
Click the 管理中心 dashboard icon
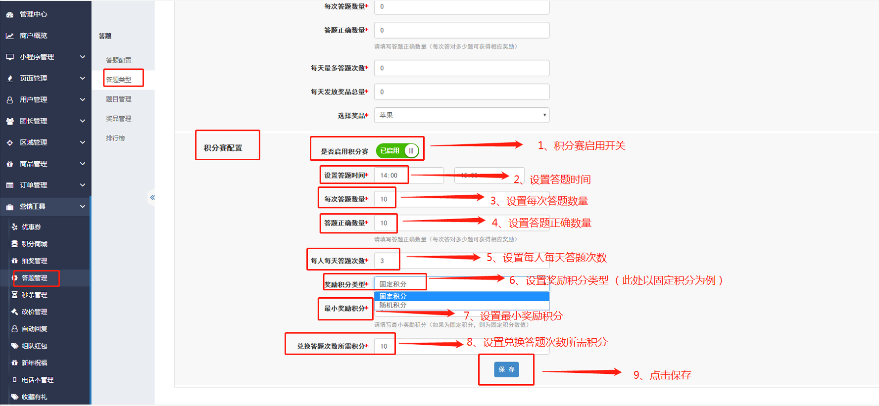tap(10, 15)
